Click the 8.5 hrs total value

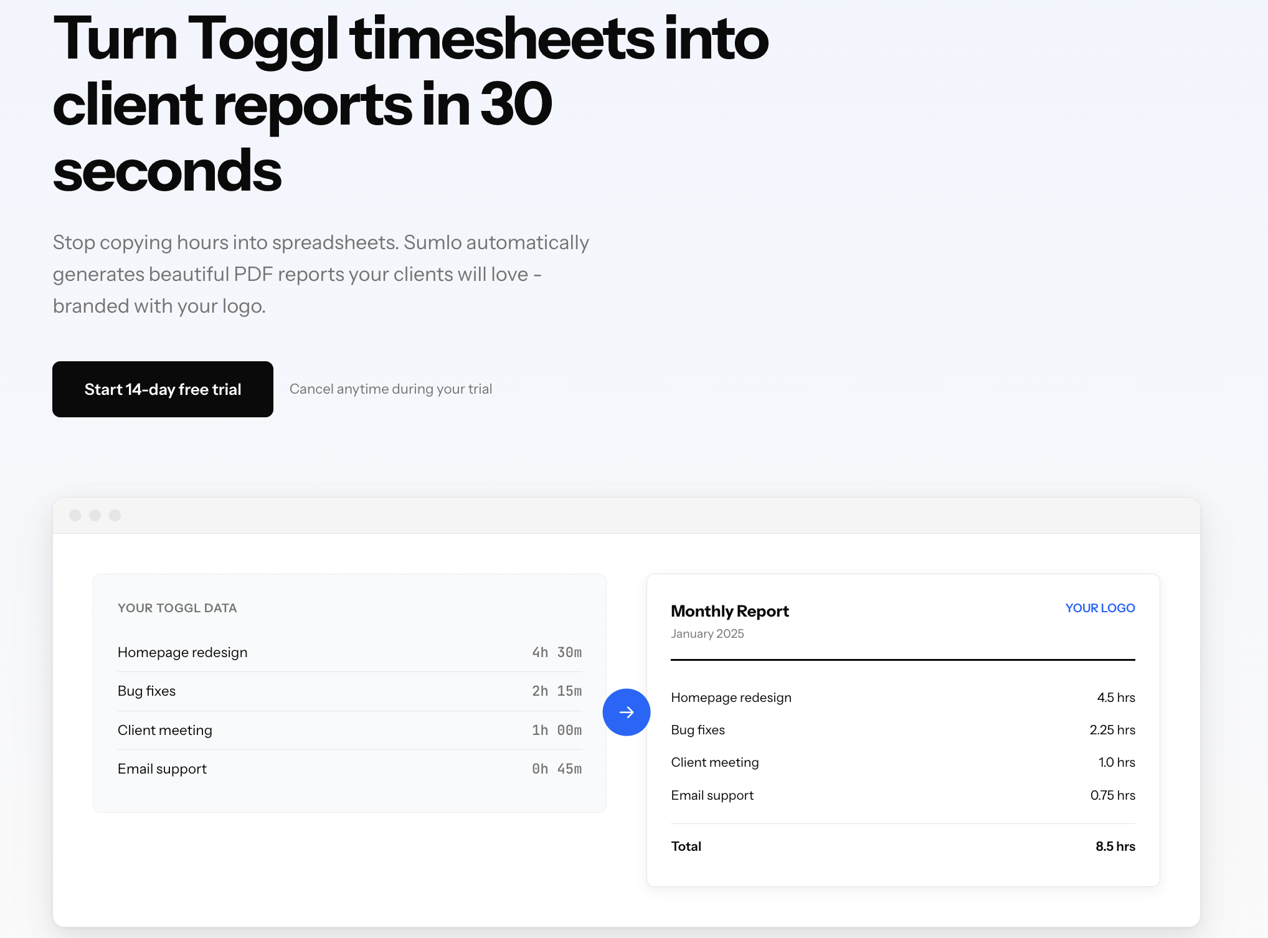point(1115,846)
